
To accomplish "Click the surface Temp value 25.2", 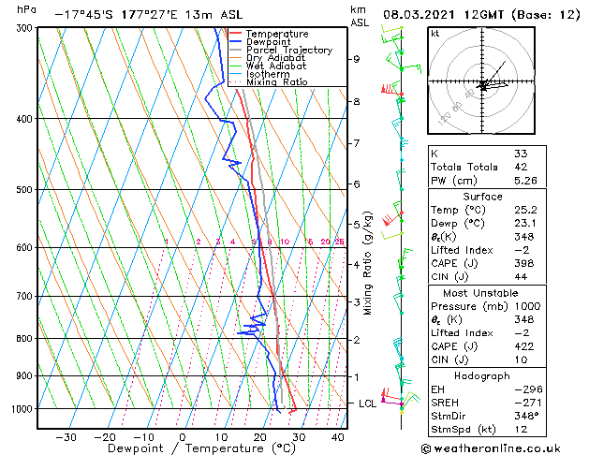I will pos(525,210).
